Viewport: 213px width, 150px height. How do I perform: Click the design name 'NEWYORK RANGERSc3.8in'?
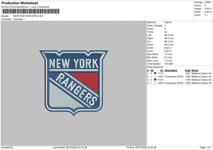pos(28,16)
